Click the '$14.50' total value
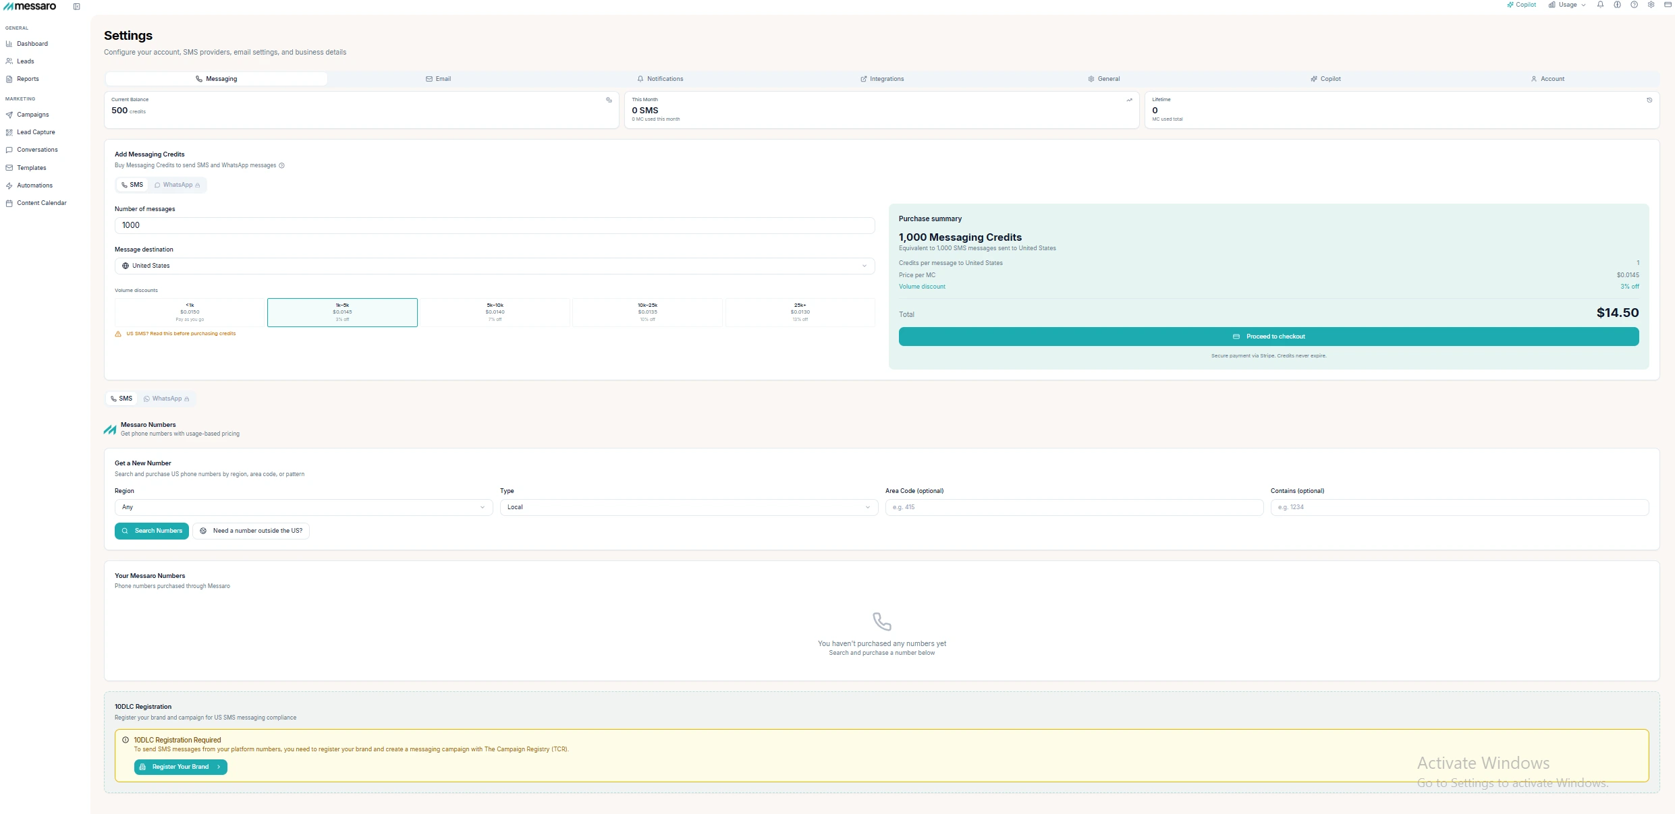Viewport: 1675px width, 814px height. tap(1618, 313)
